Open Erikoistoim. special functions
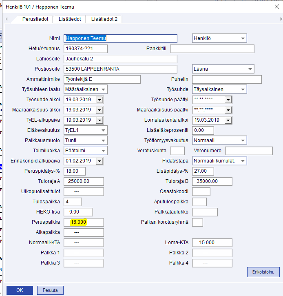This screenshot has height=296, width=283. point(263,272)
